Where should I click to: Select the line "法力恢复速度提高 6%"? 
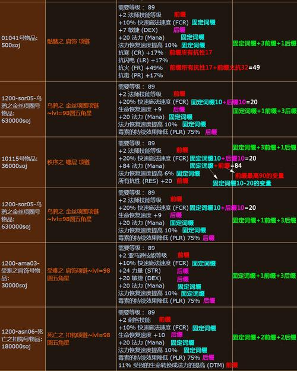(146, 174)
